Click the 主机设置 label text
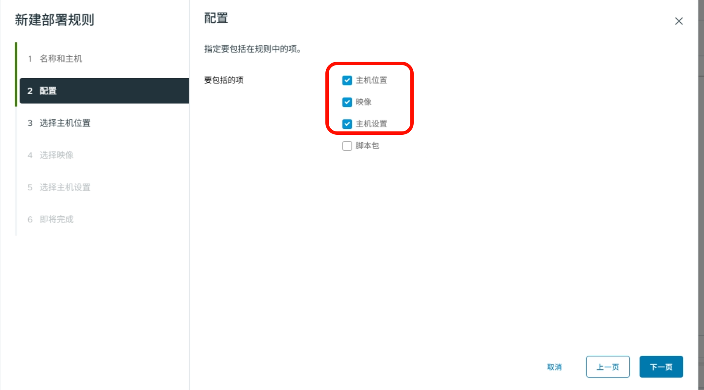This screenshot has height=390, width=704. (x=371, y=124)
